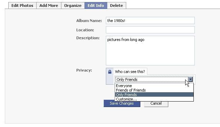Open the Edit Photos tab
220x127 pixels.
[22, 6]
